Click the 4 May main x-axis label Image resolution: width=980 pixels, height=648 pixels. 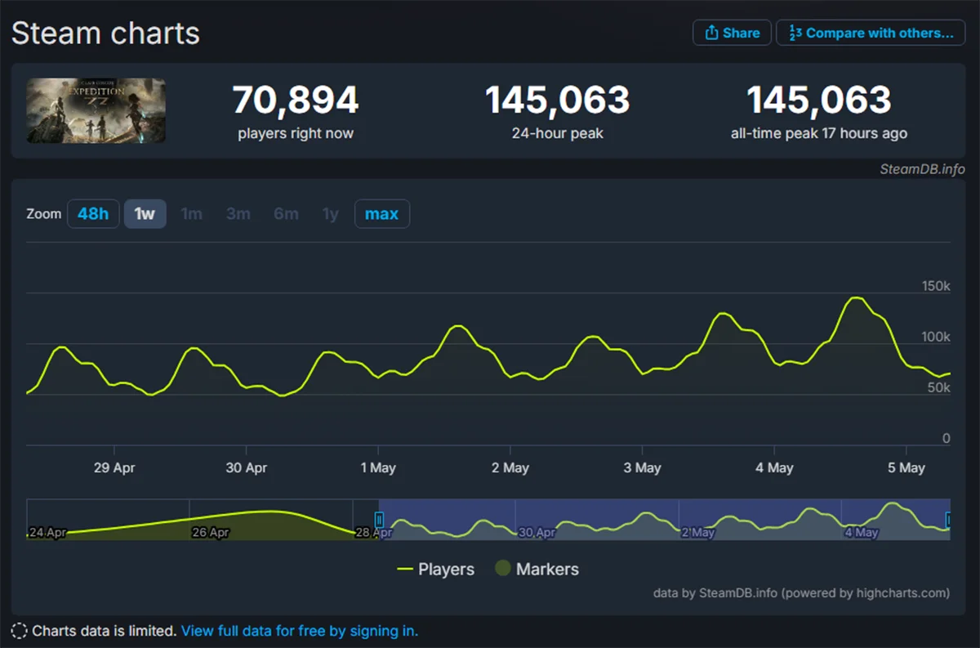(774, 468)
